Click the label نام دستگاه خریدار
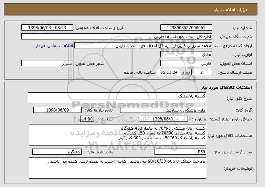This screenshot has height=187, width=265. coord(236,37)
